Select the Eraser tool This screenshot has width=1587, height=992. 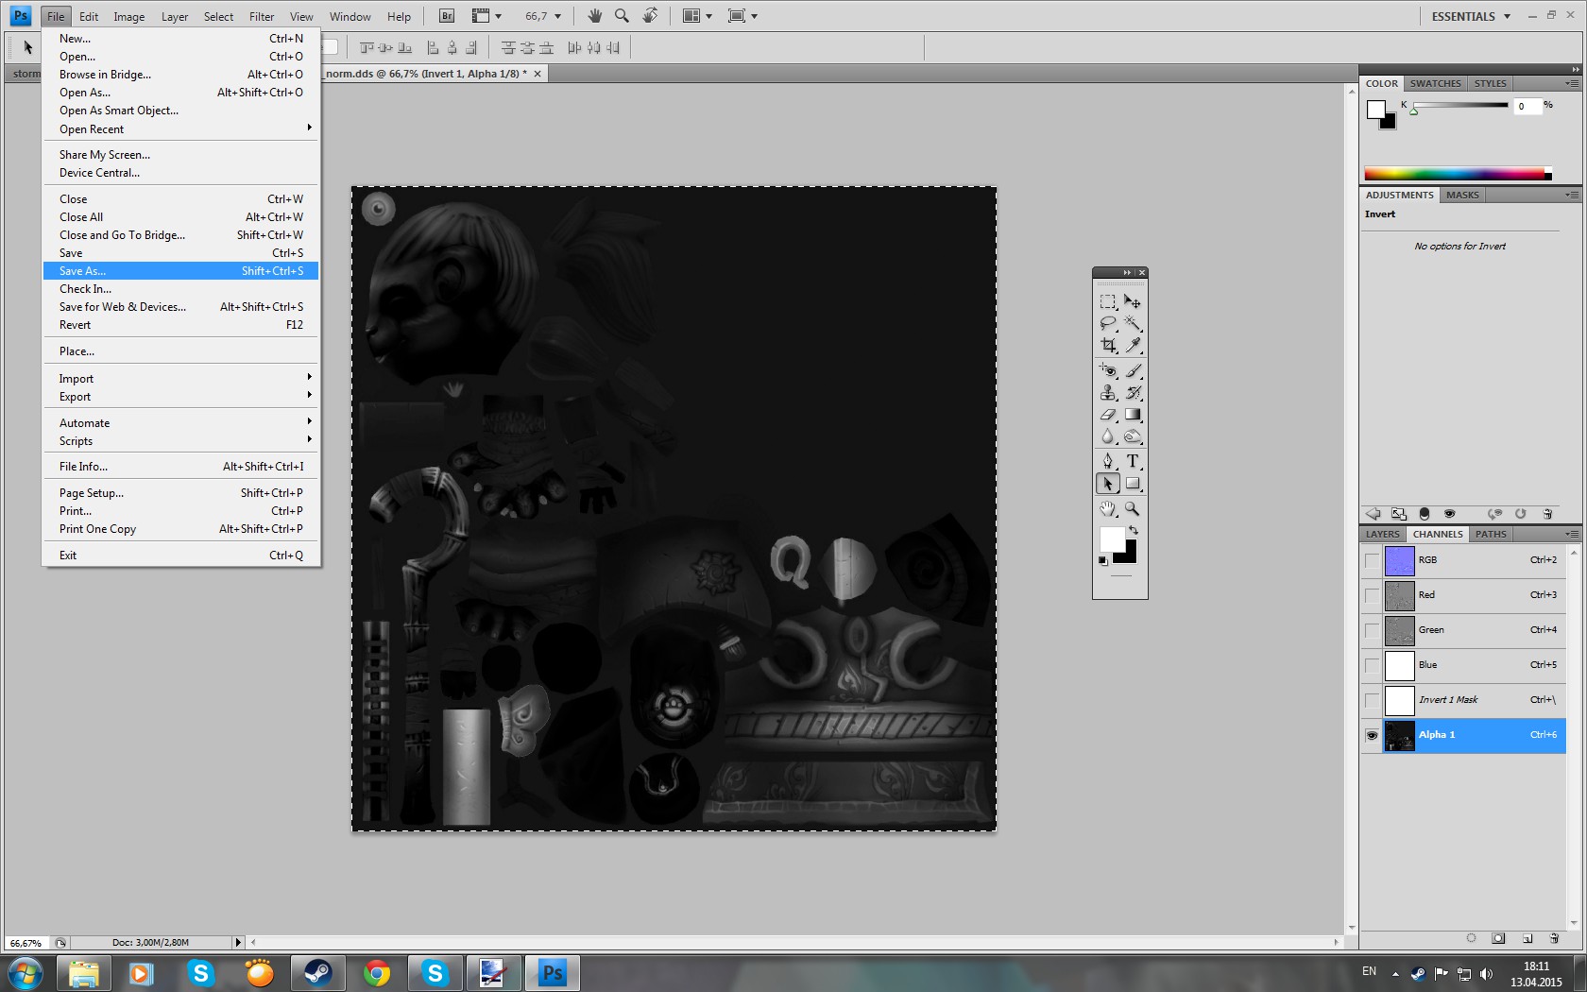1108,414
